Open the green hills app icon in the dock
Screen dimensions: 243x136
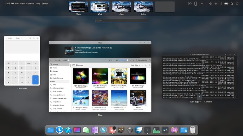(156, 130)
